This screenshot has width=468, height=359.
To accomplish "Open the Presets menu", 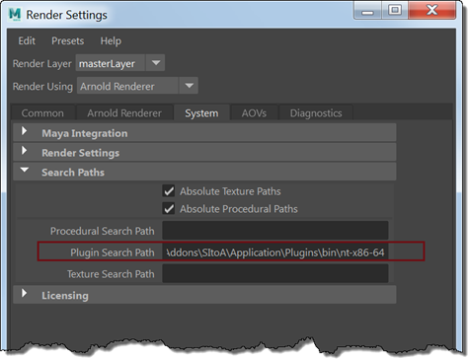I will [x=67, y=40].
